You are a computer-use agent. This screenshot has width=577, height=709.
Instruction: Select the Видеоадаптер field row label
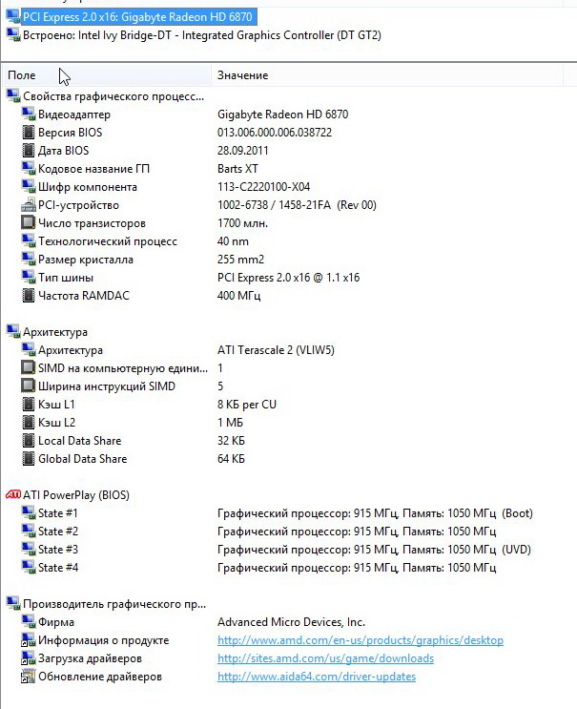(x=74, y=114)
